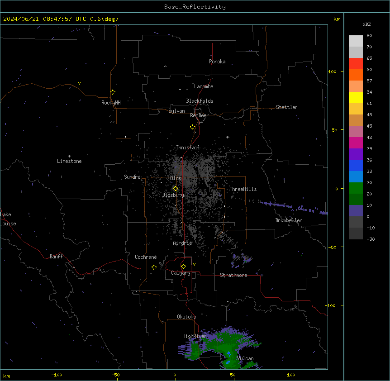
Task: Select the Sylvan label
Action: coord(176,111)
